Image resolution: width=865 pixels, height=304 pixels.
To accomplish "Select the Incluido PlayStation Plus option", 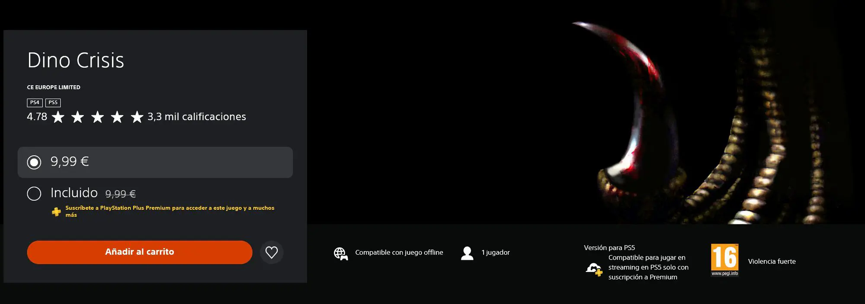I will coord(34,193).
